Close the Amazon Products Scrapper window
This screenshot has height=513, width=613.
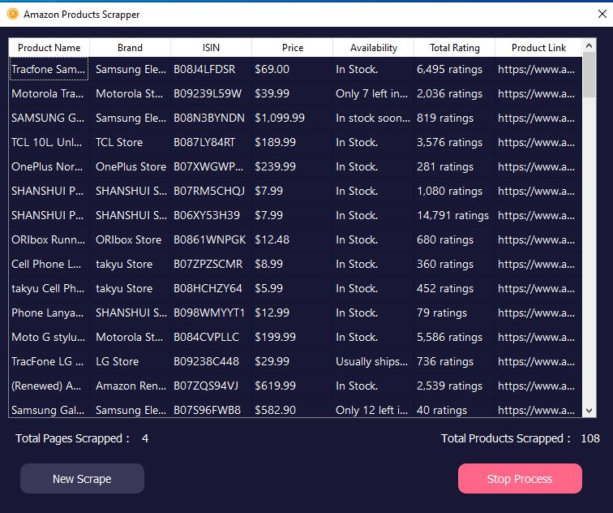[x=602, y=14]
